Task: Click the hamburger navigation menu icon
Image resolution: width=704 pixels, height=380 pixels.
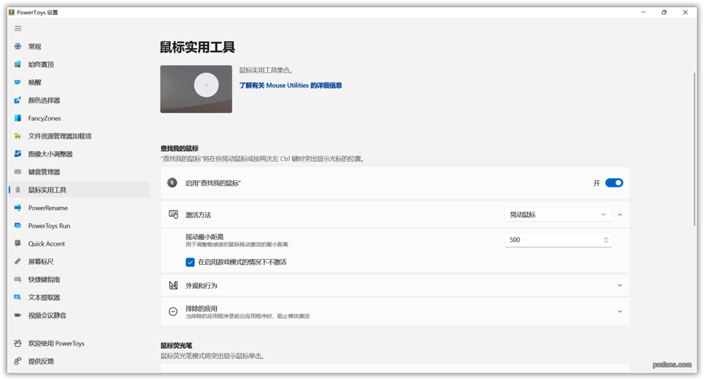Action: [x=18, y=28]
